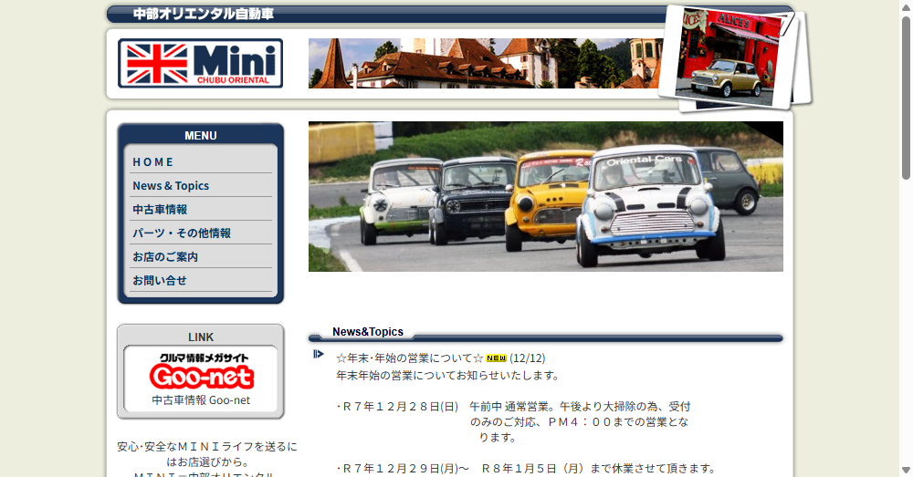
Task: Click the scrollbar down arrow
Action: [x=906, y=470]
